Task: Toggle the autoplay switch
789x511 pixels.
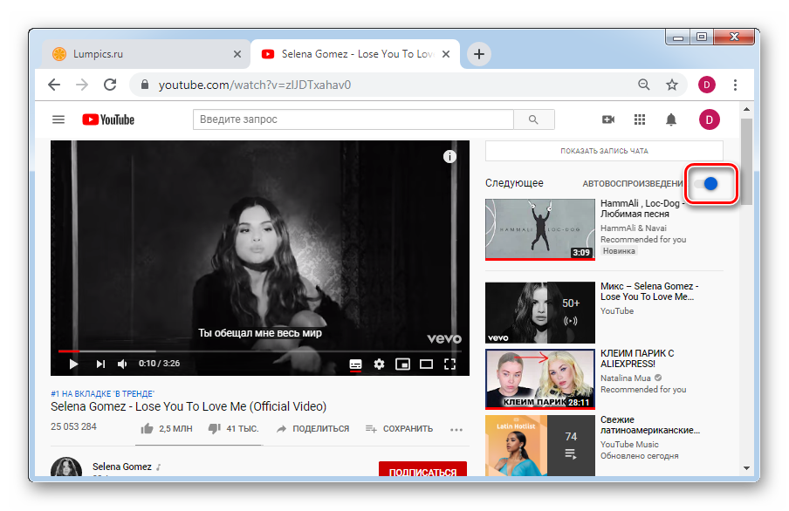Action: tap(710, 184)
